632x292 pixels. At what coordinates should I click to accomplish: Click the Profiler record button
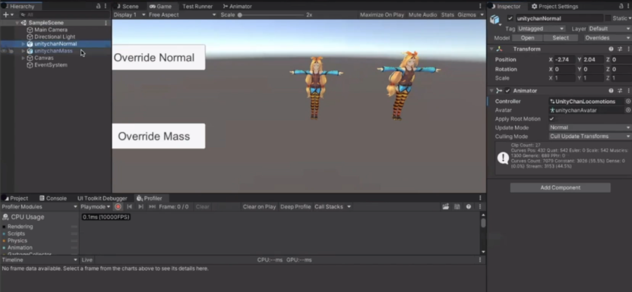click(x=118, y=207)
